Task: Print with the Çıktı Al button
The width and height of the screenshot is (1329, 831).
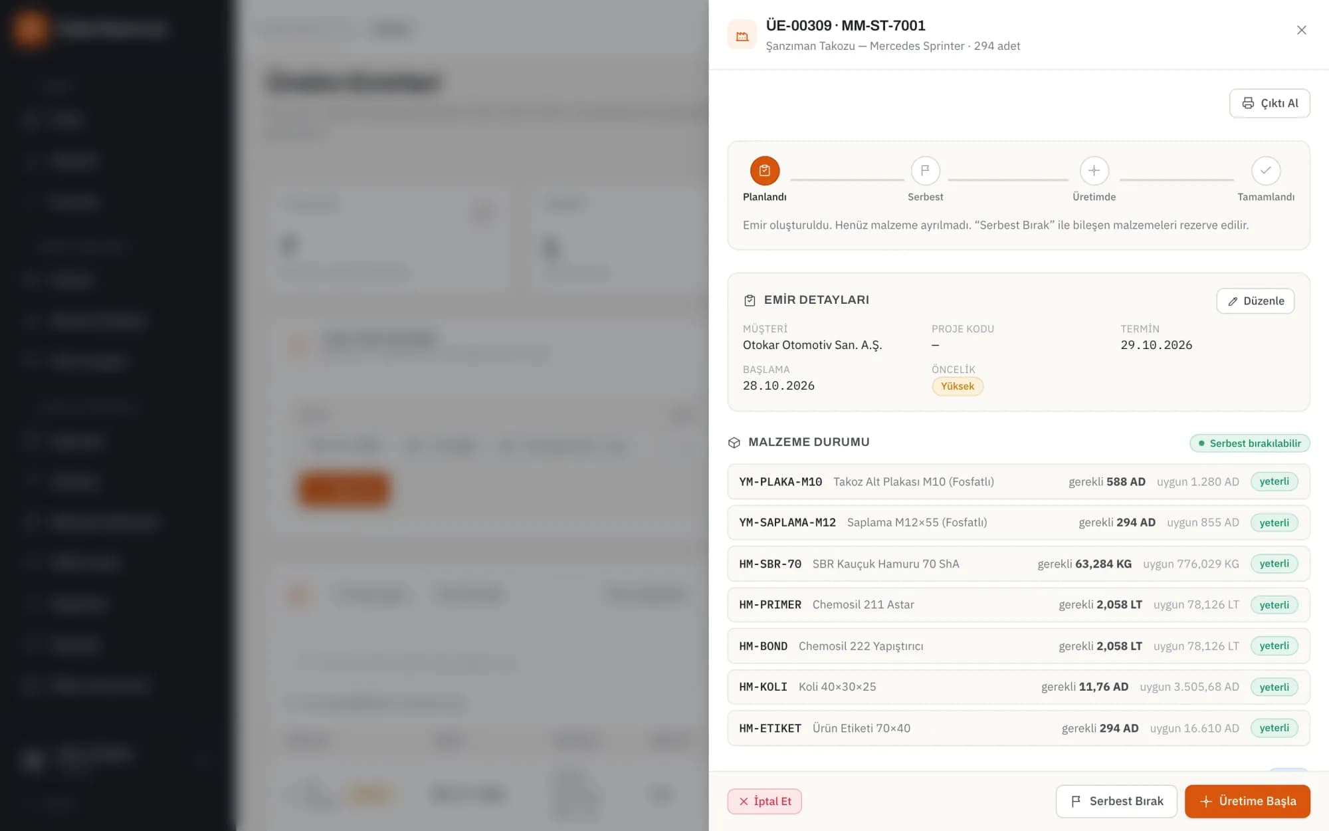Action: (1269, 103)
